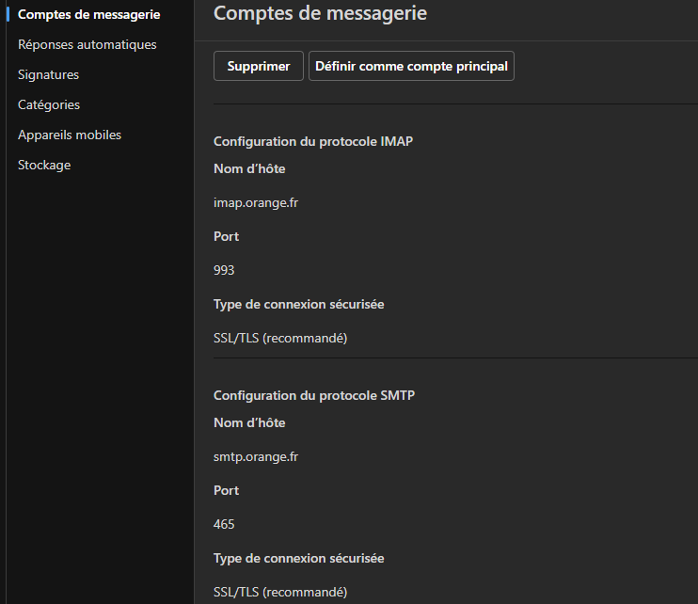Click the smtp.orange.fr host name value
698x604 pixels.
[x=258, y=456]
